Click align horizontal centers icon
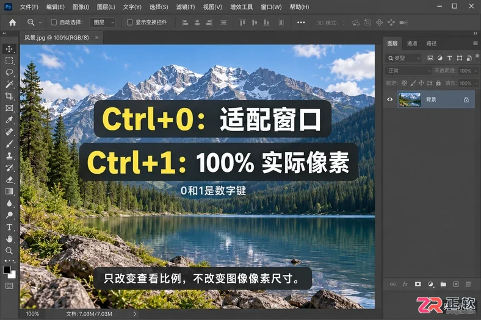 tap(197, 23)
